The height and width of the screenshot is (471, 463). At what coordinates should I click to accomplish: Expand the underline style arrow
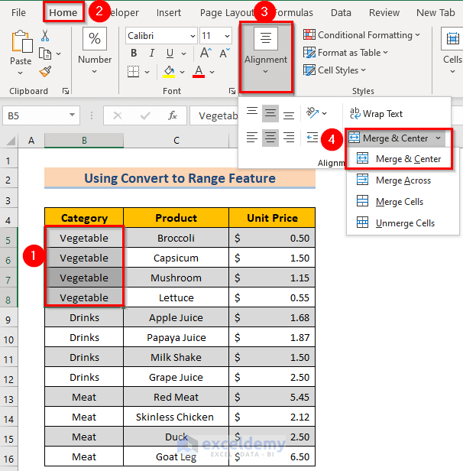183,54
